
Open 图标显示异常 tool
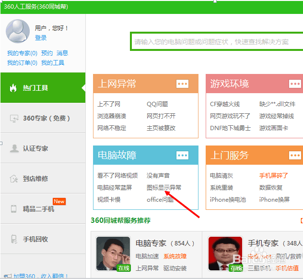[x=164, y=188]
